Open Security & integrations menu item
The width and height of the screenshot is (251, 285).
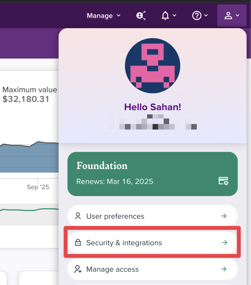124,243
